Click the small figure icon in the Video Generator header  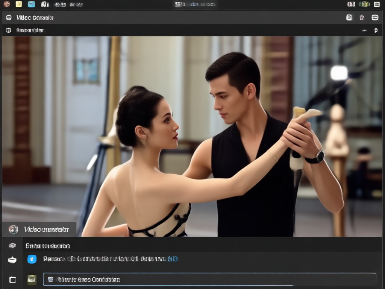(362, 17)
